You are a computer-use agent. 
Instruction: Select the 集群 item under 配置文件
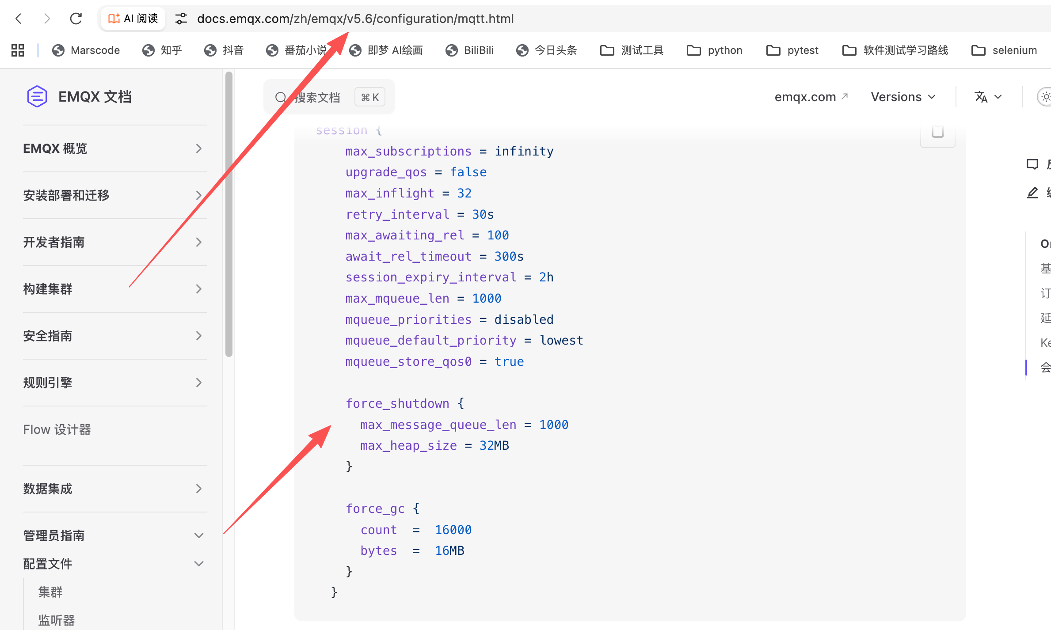coord(50,592)
